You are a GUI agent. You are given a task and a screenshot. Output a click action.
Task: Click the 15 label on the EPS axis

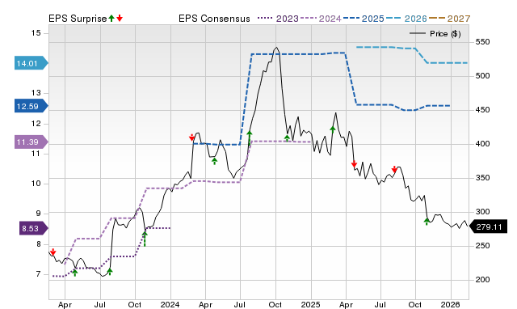(x=36, y=33)
